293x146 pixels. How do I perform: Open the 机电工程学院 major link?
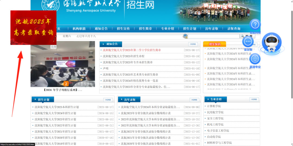click(215, 124)
